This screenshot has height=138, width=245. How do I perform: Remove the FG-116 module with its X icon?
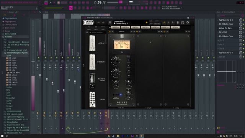point(134,31)
